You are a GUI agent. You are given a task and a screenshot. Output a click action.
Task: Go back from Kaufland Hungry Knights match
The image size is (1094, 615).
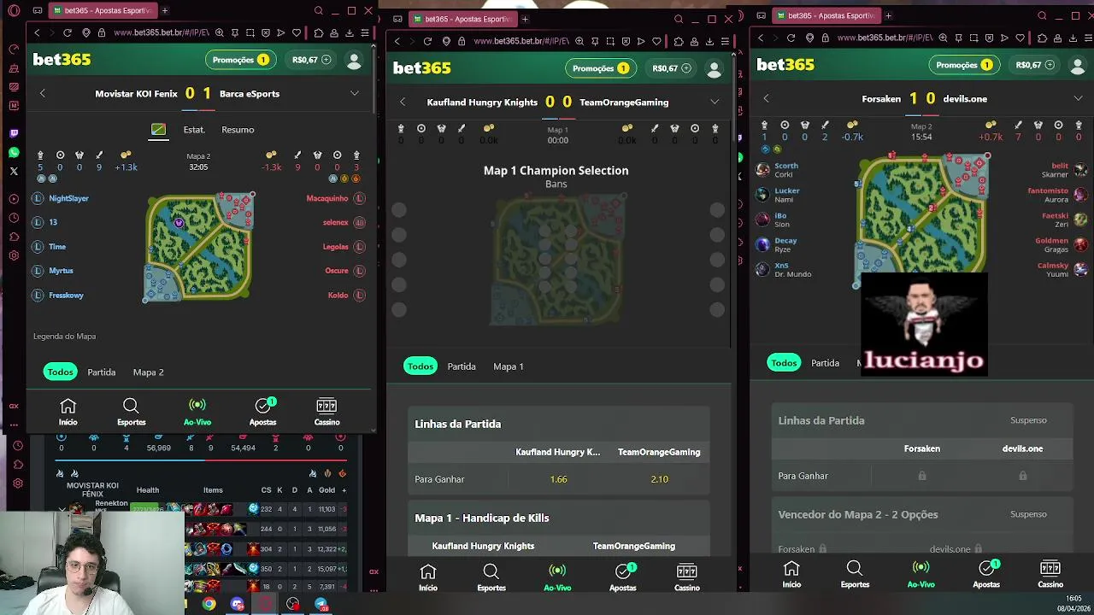pos(403,102)
